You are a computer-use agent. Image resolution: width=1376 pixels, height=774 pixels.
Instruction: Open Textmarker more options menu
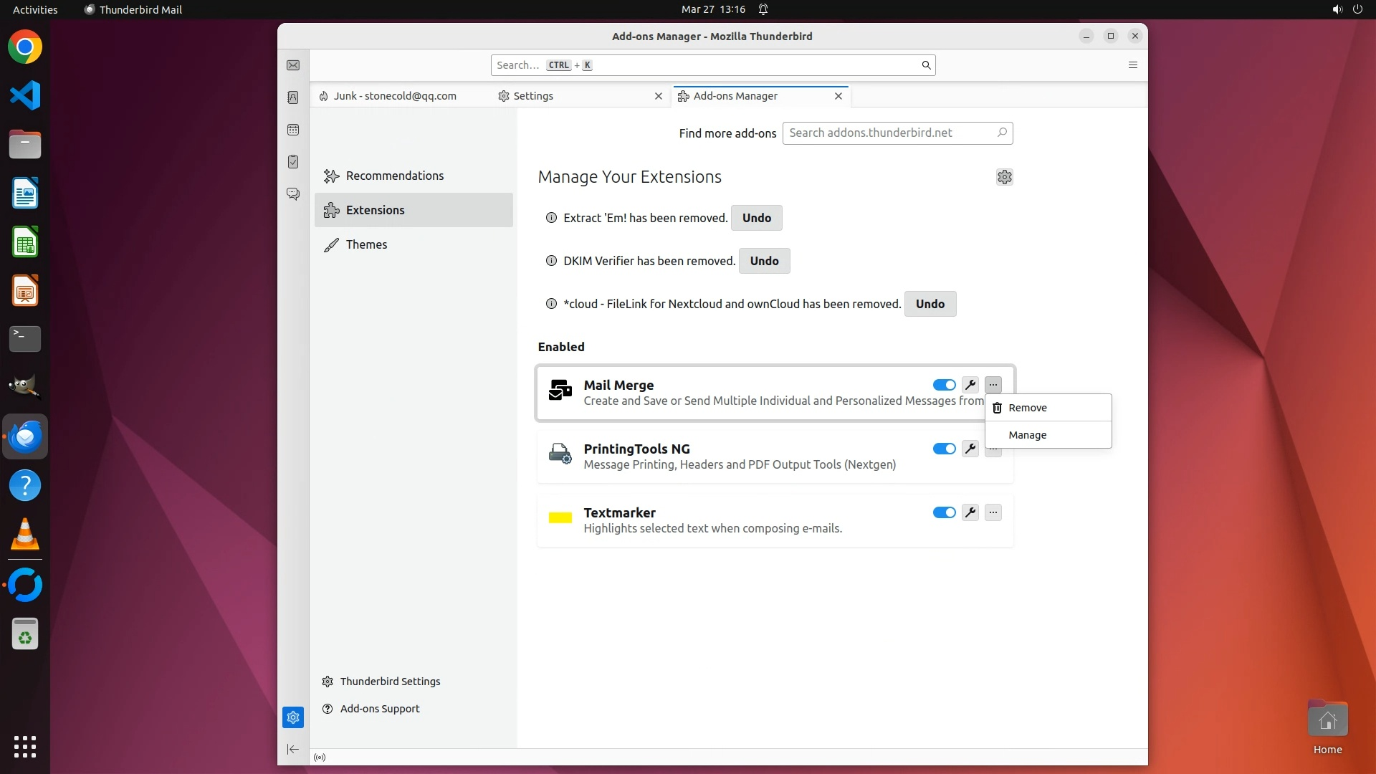(x=993, y=512)
